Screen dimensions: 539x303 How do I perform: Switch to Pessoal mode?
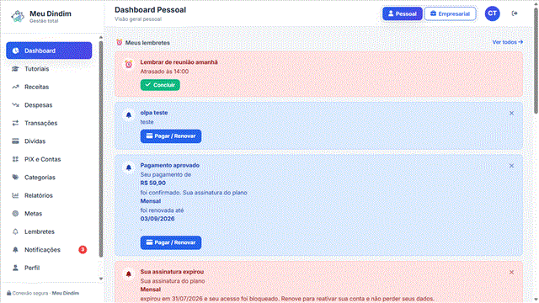(403, 13)
